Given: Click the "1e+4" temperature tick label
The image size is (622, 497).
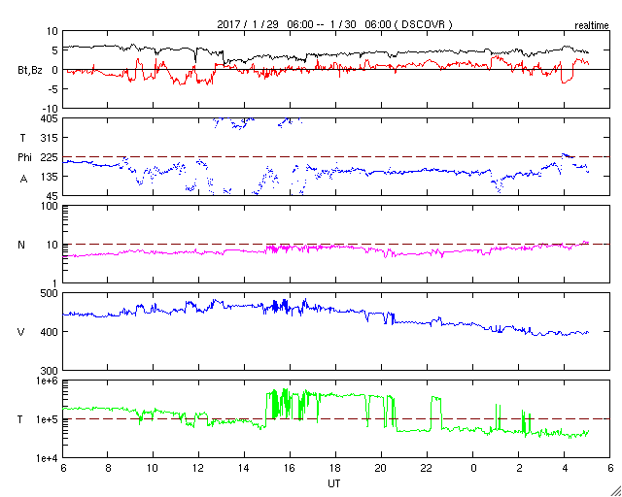Looking at the screenshot, I should [48, 458].
